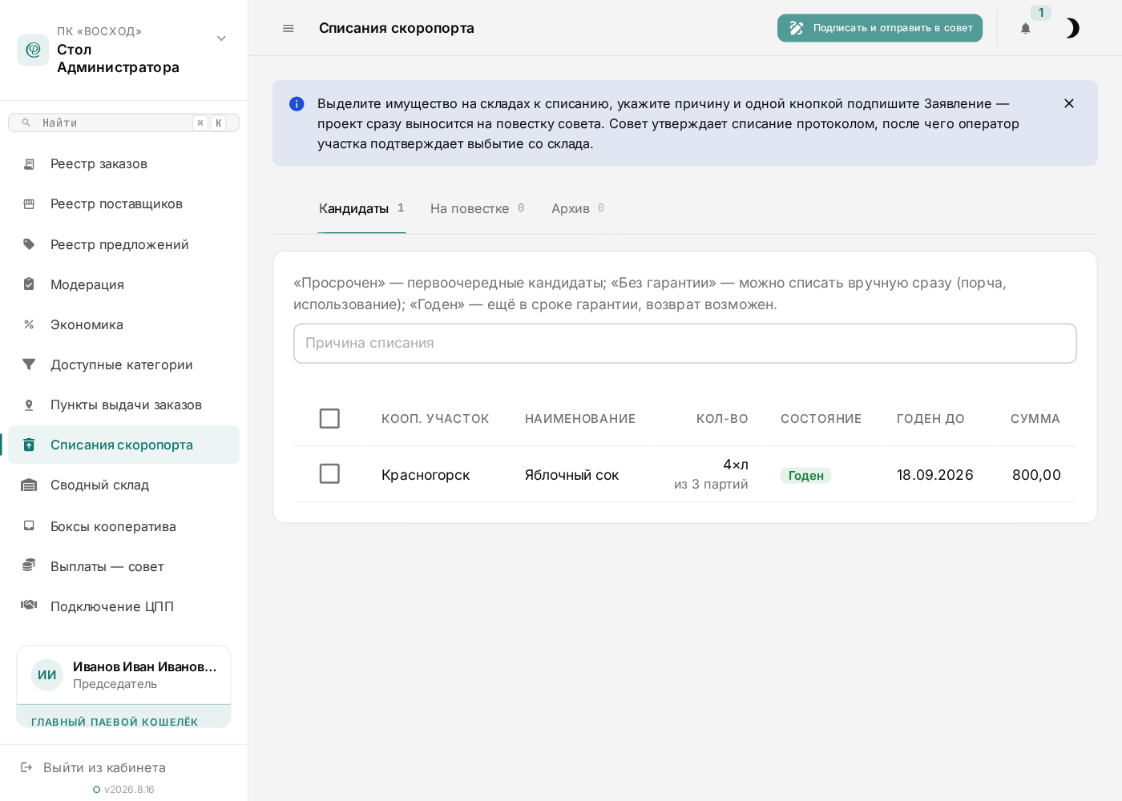1122x801 pixels.
Task: Click the ПК «ВОСХОД» logo icon
Action: 33,50
